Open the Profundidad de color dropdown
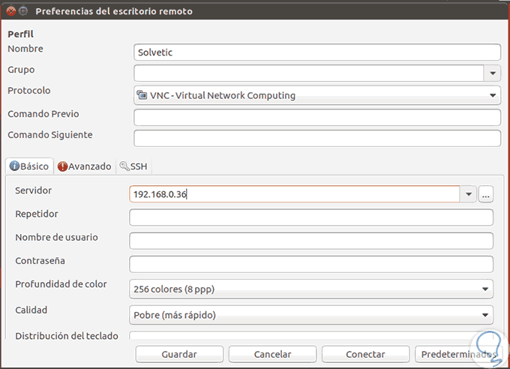The height and width of the screenshot is (369, 510). pos(311,289)
